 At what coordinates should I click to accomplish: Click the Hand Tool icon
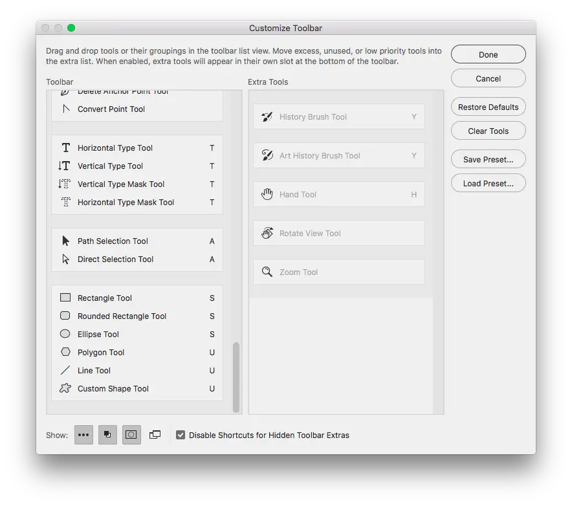[x=267, y=194]
